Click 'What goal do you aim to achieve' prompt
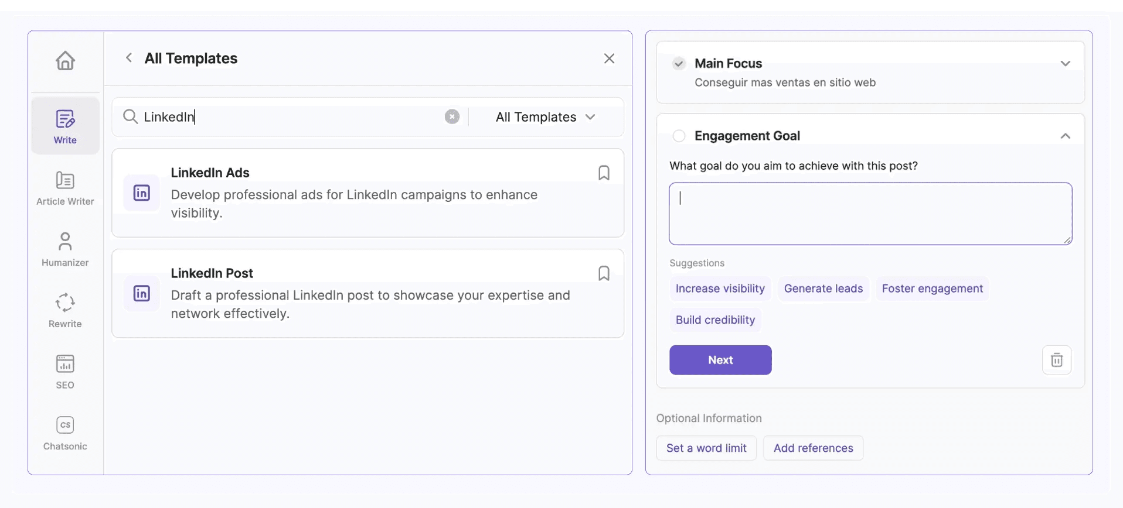The height and width of the screenshot is (508, 1123). pos(794,166)
